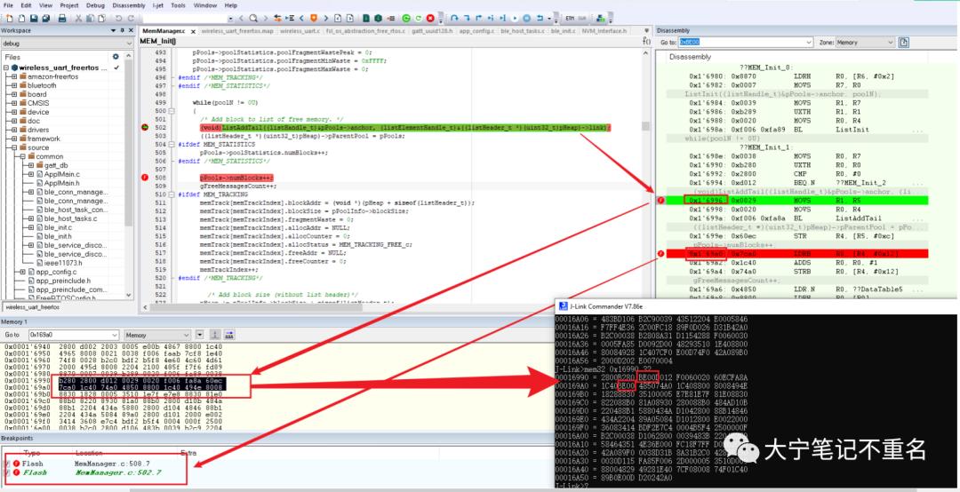
Task: Toggle breakpoint checkbox for MemManager.c:508.7
Action: click(x=7, y=464)
